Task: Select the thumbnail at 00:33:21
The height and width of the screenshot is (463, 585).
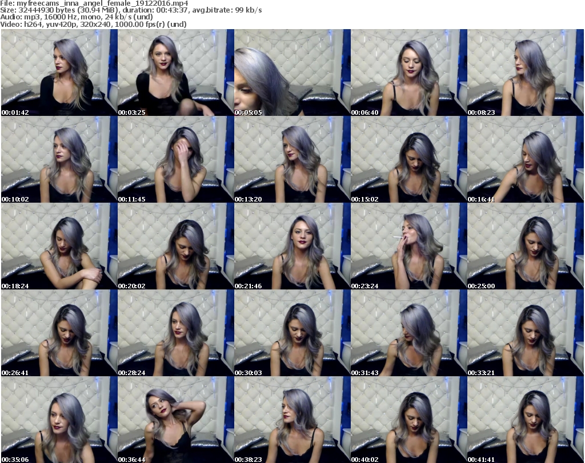Action: (526, 333)
